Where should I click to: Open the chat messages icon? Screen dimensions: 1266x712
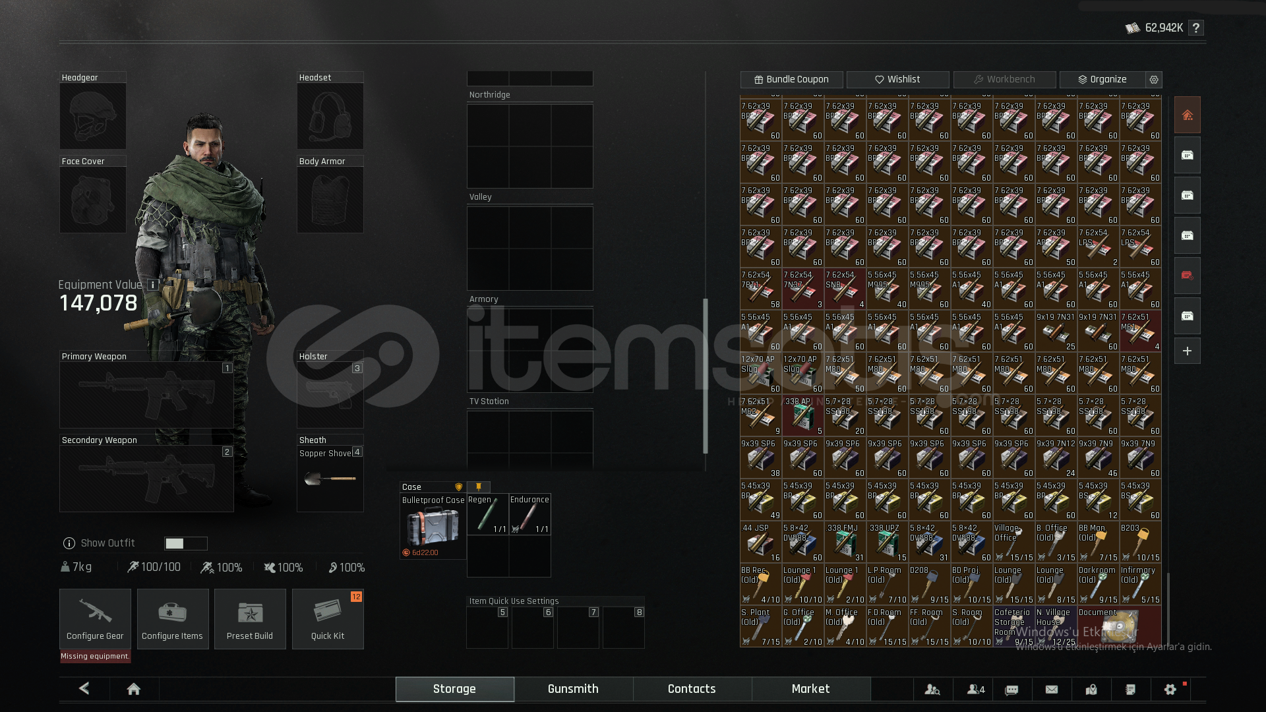click(x=1011, y=690)
